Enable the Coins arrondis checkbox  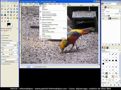pos(2,38)
